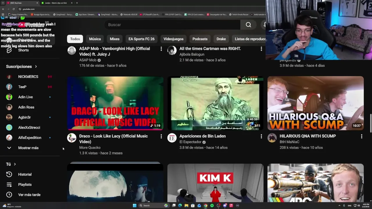372x209 pixels.
Task: Open the FIFA 23 Card creator bookmark
Action: pos(194,14)
